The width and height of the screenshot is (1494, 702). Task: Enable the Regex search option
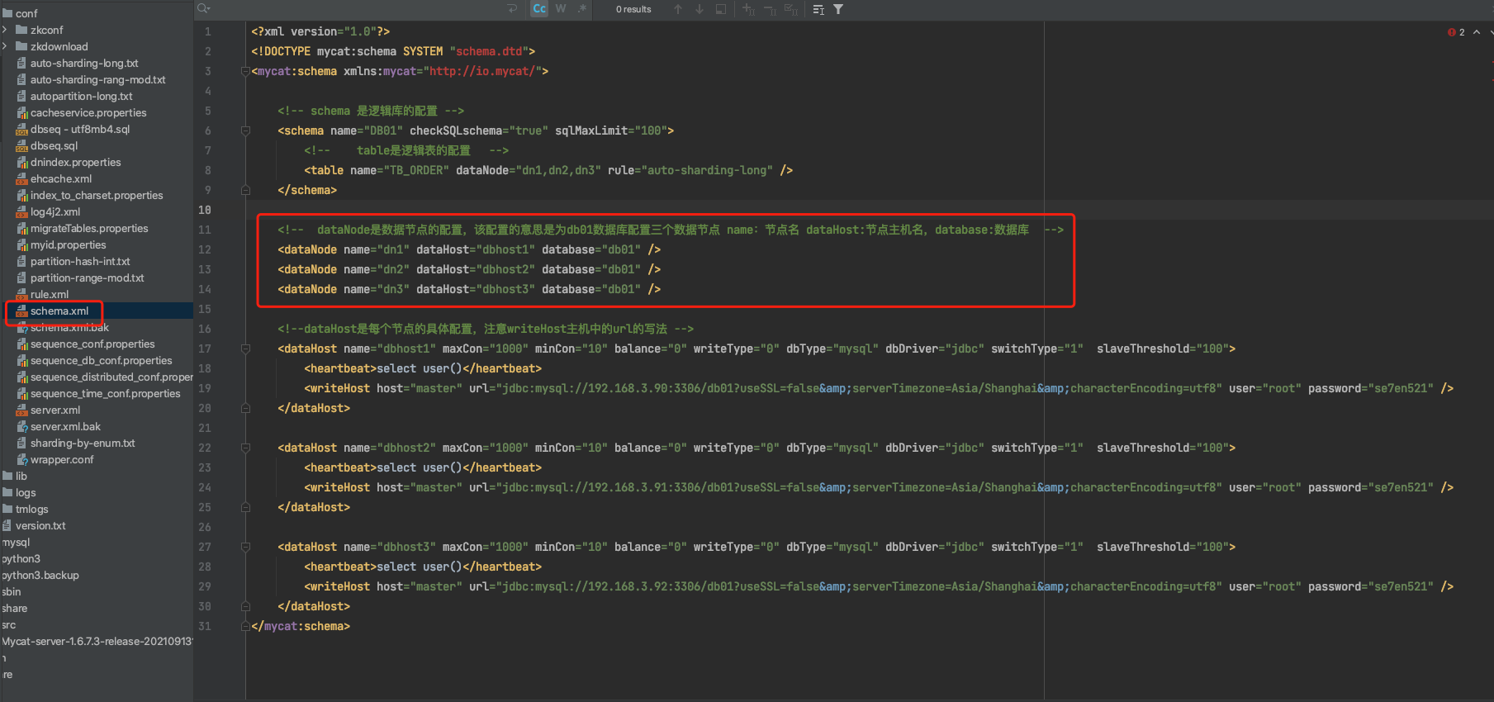(582, 9)
